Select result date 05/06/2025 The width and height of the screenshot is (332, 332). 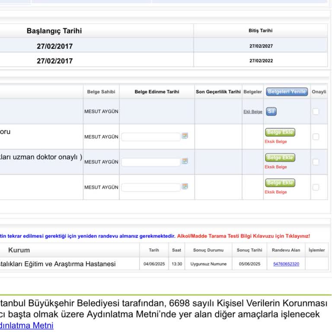pyautogui.click(x=249, y=264)
